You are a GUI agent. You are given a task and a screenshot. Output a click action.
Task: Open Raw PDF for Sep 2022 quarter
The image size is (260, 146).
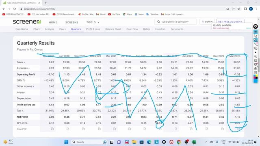[207, 129]
